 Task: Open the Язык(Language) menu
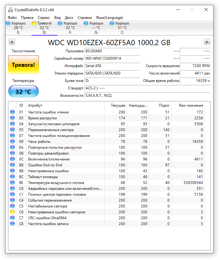click(x=109, y=18)
